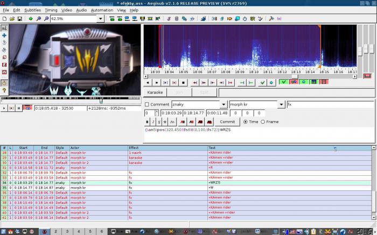Click the video Pause button
This screenshot has width=377, height=235.
click(18, 108)
